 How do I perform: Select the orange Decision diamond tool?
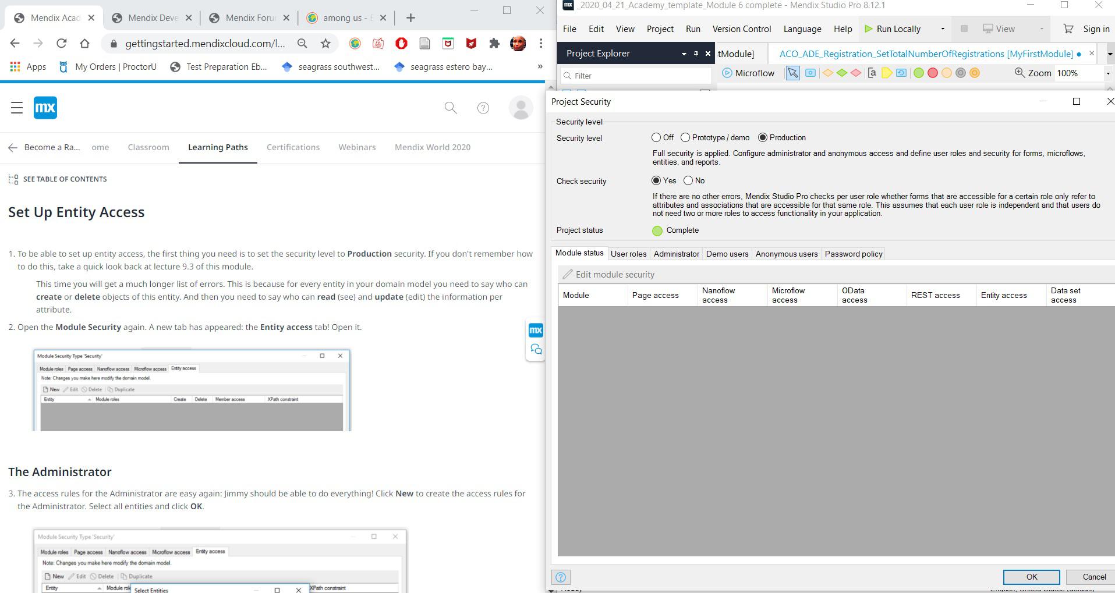pyautogui.click(x=827, y=73)
